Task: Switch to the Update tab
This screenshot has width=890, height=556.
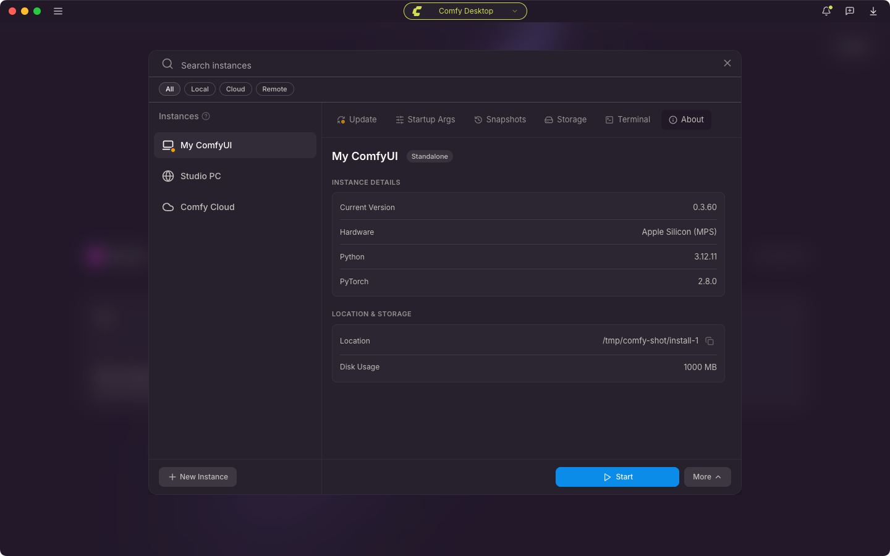Action: (x=357, y=120)
